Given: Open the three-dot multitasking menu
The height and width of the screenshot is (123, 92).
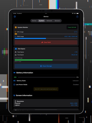Looking at the screenshot, I should tap(46, 13).
